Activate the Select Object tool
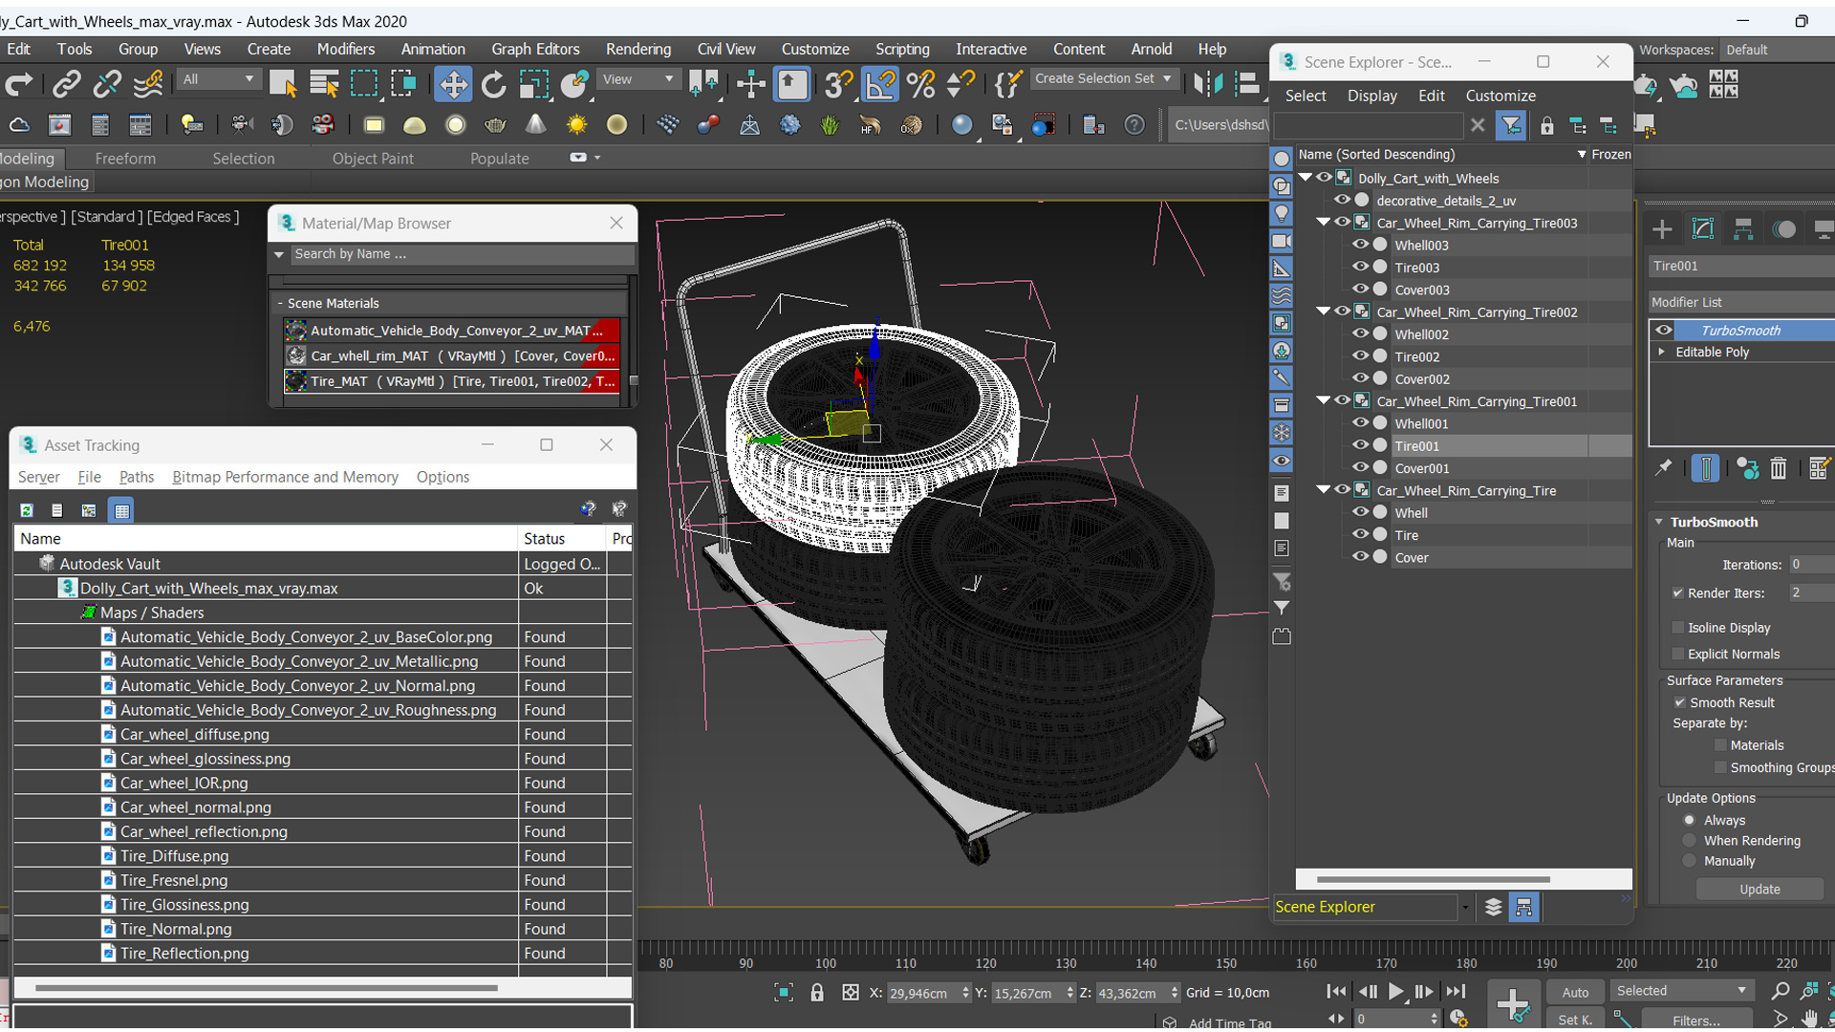 [x=283, y=85]
